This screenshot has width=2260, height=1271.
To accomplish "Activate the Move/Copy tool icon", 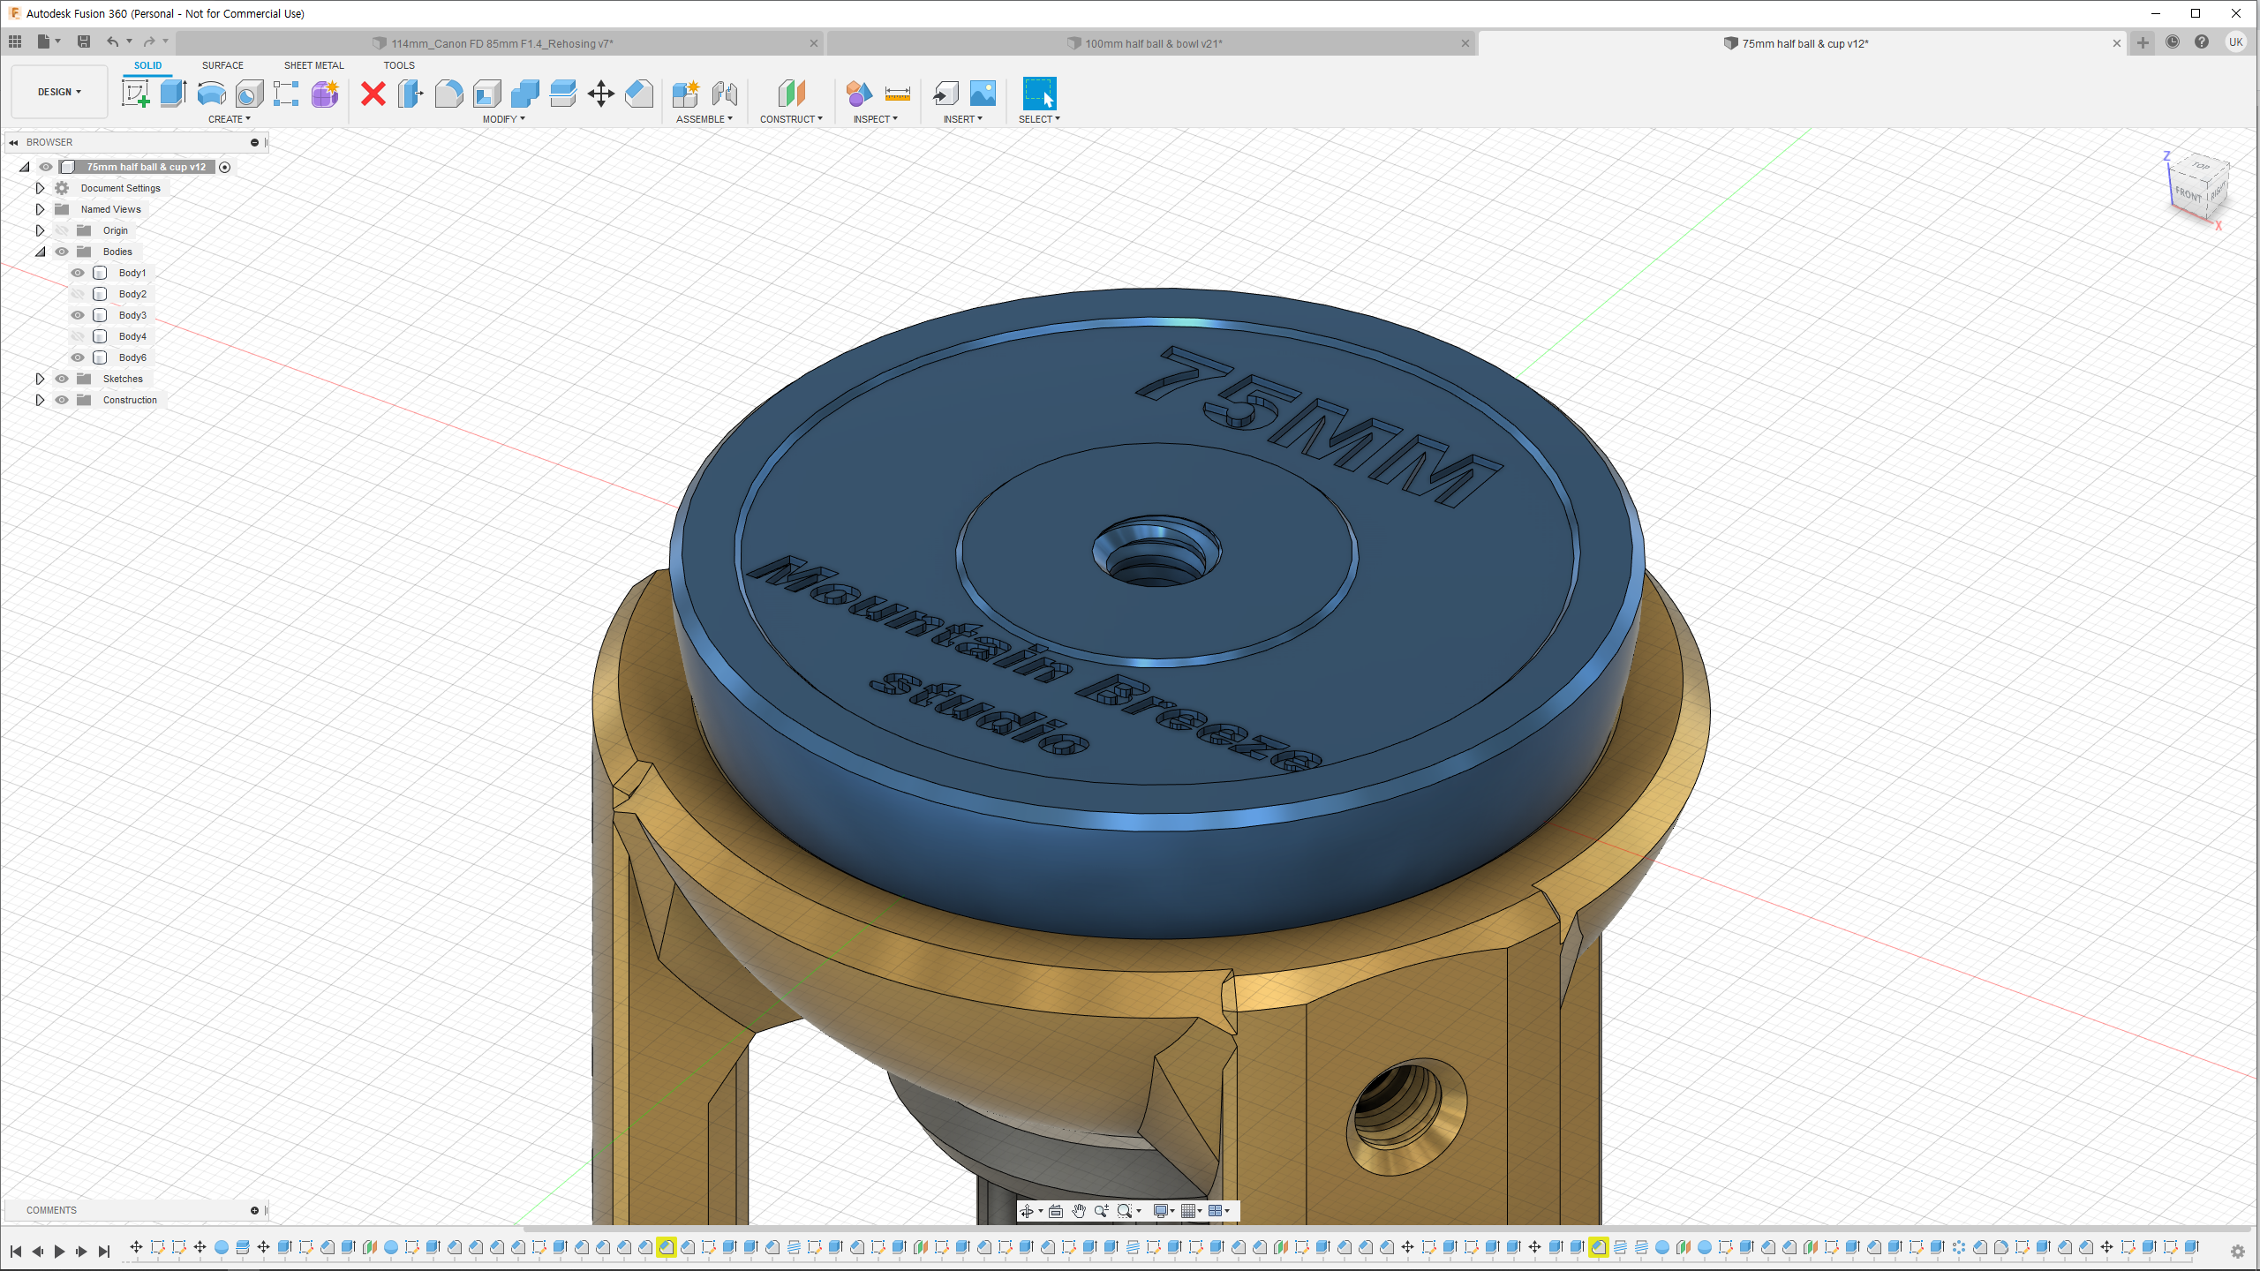I will click(x=601, y=93).
